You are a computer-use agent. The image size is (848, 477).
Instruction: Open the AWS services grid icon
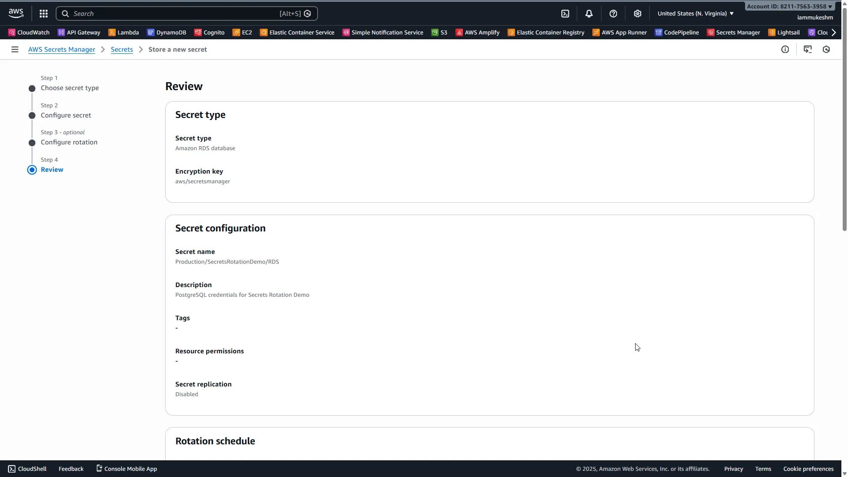(43, 13)
